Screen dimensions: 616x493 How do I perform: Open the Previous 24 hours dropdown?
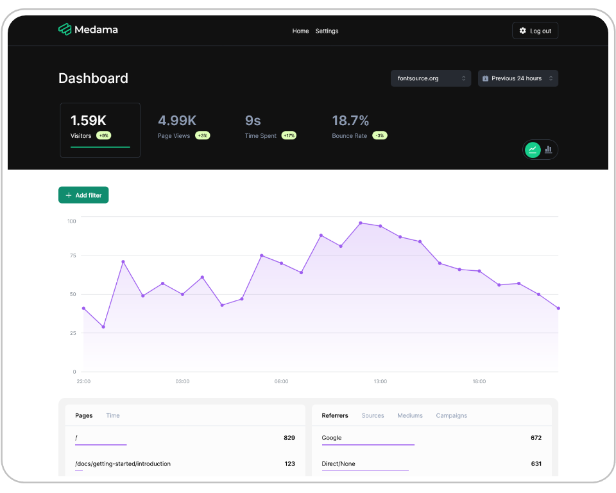[517, 78]
